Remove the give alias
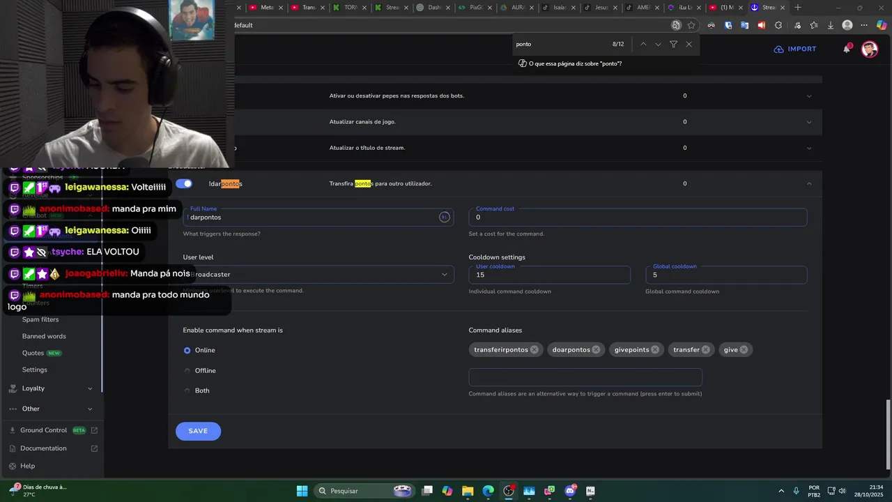This screenshot has height=502, width=892. click(x=744, y=350)
